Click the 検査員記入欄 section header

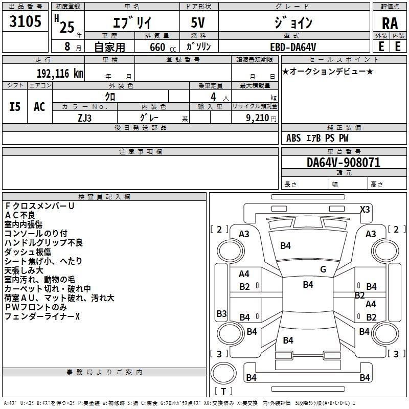(x=104, y=197)
